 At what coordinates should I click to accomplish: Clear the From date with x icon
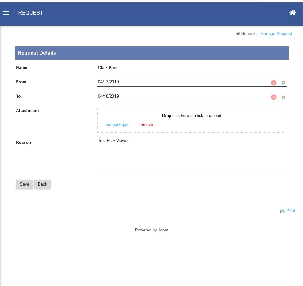coord(273,83)
